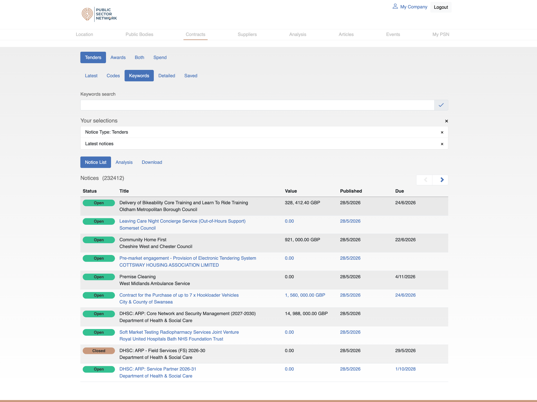
Task: Switch to the Latest search tab
Action: coord(91,75)
